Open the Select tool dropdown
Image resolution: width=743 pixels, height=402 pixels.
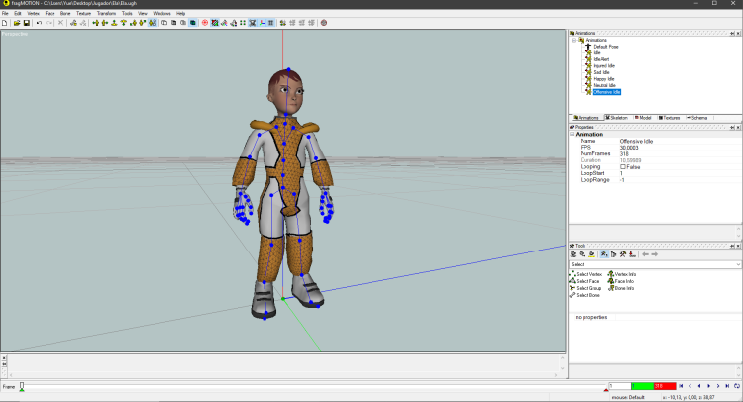coord(736,264)
